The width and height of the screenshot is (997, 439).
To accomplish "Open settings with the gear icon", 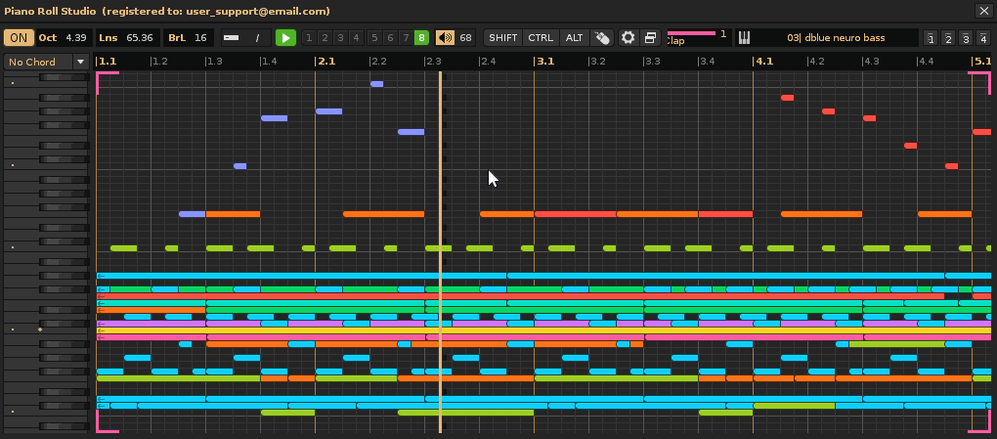I will point(628,38).
